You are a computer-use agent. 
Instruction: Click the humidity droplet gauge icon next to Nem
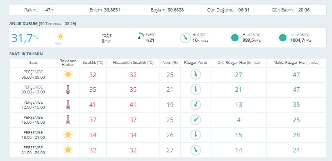(x=141, y=36)
